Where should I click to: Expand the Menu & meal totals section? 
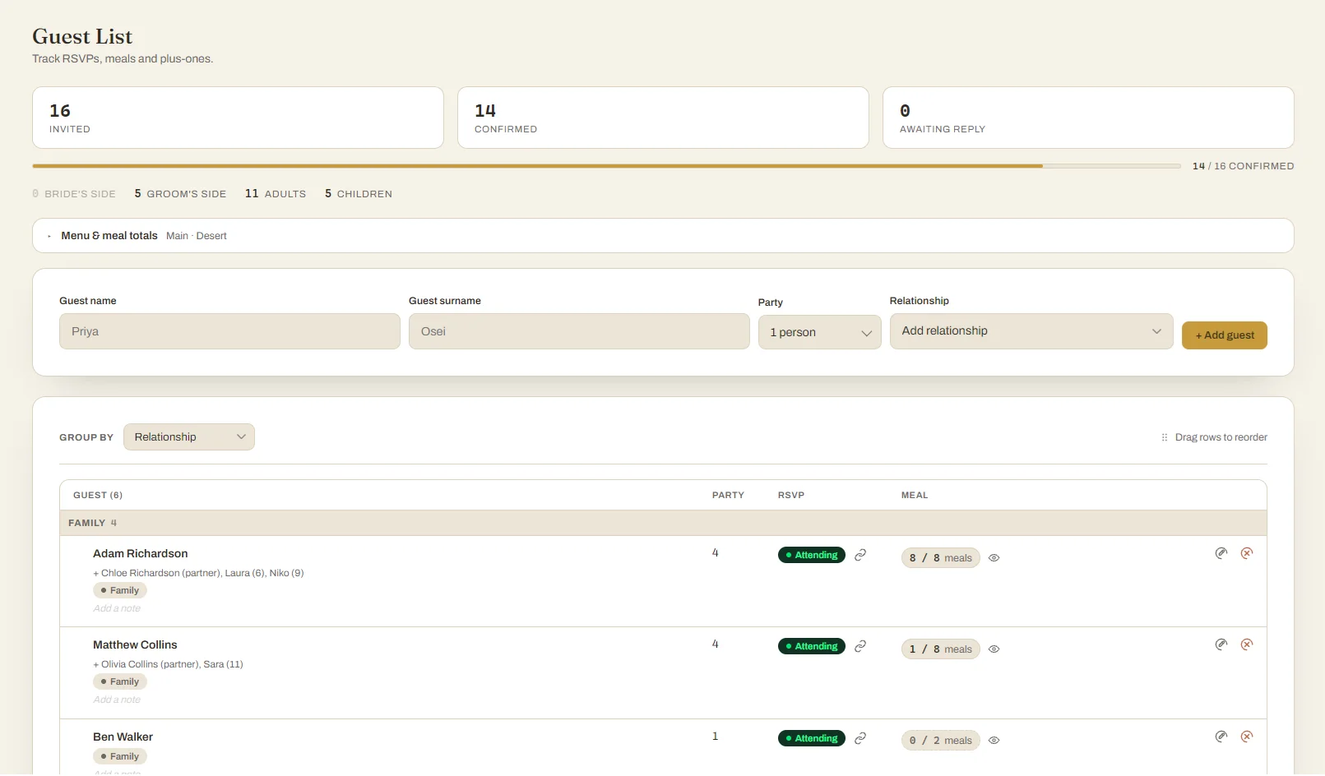[663, 235]
